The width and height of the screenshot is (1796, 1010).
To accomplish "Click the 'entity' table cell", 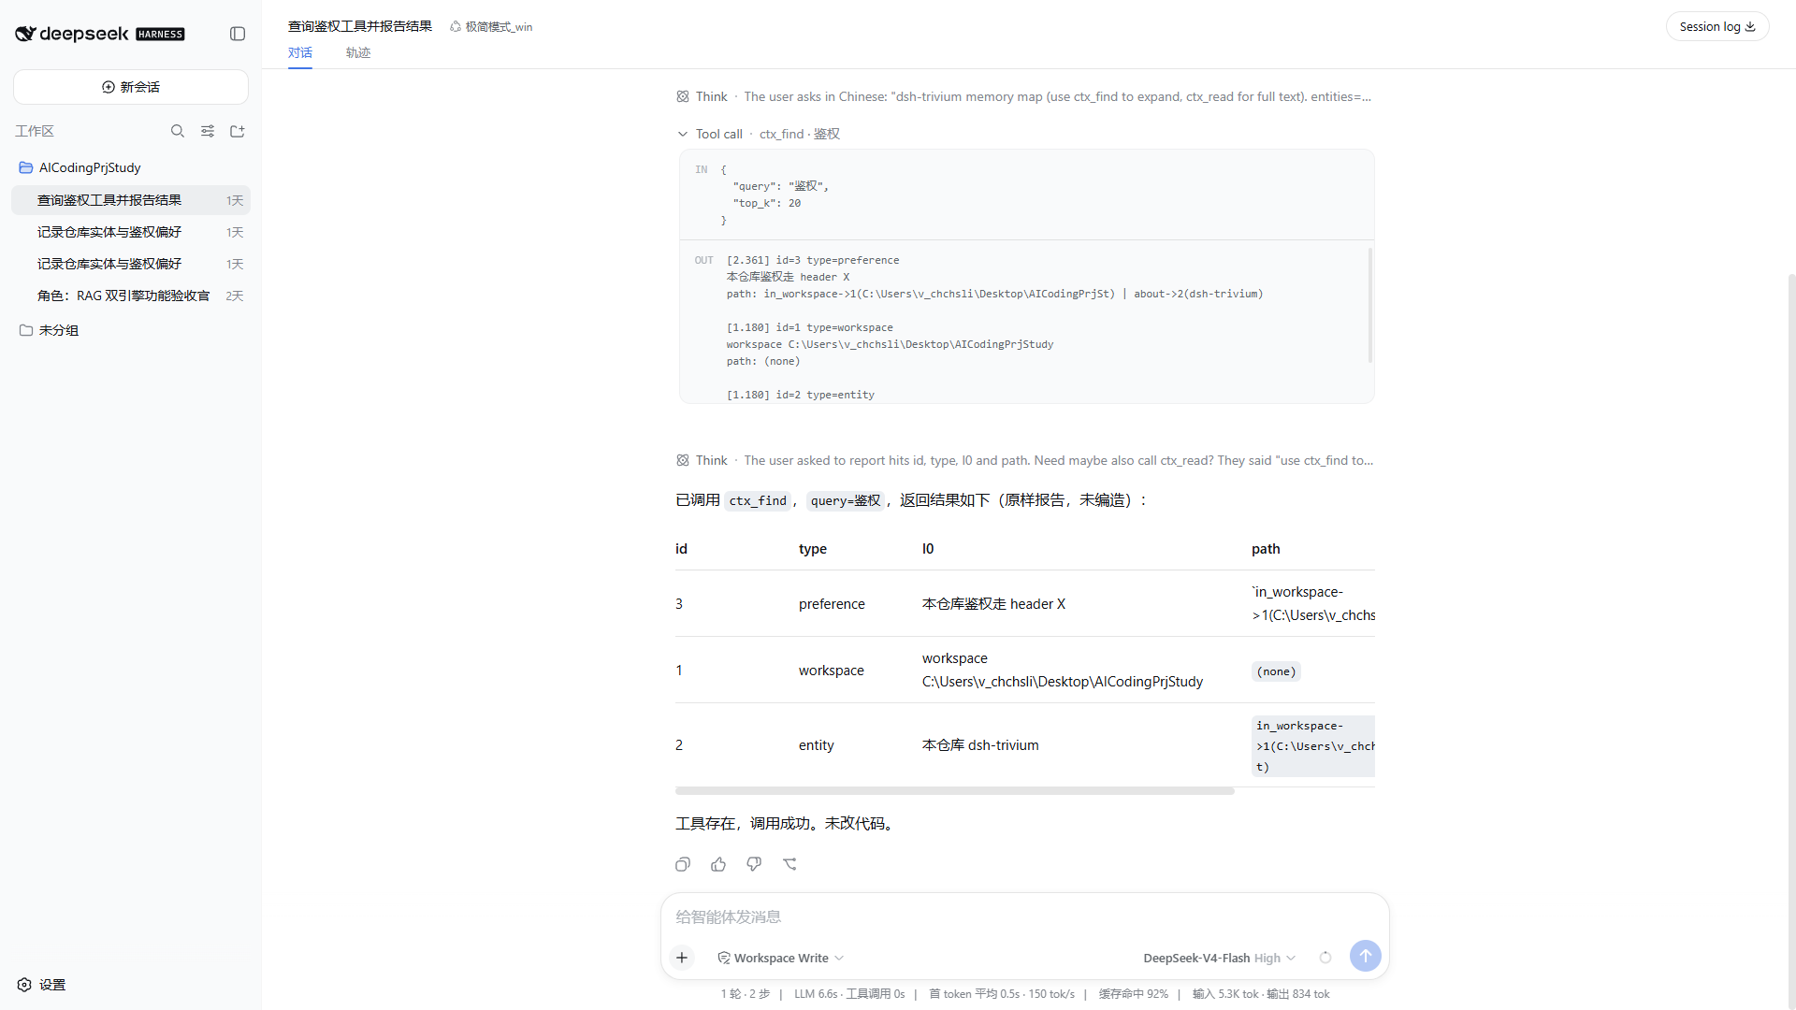I will pos(816,745).
